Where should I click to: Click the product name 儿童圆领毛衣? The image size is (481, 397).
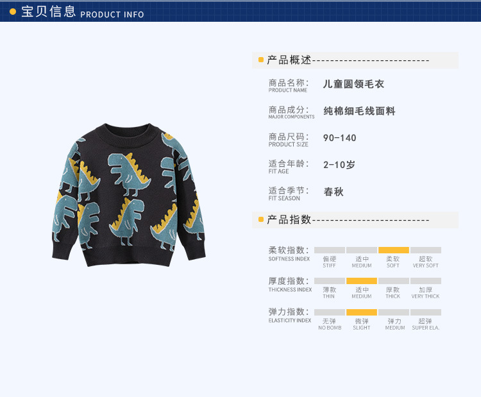[x=353, y=84]
